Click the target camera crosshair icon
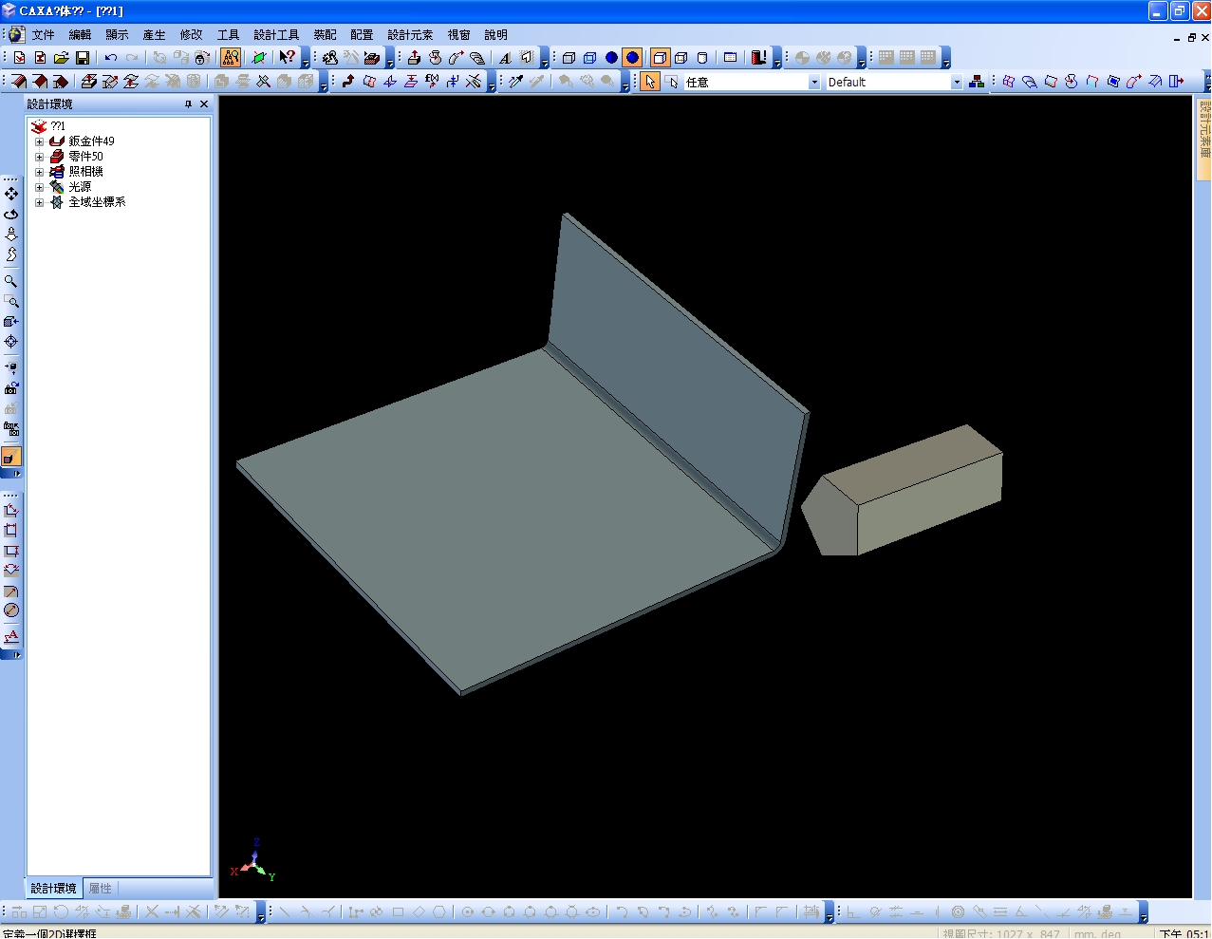This screenshot has height=939, width=1212. tap(11, 342)
